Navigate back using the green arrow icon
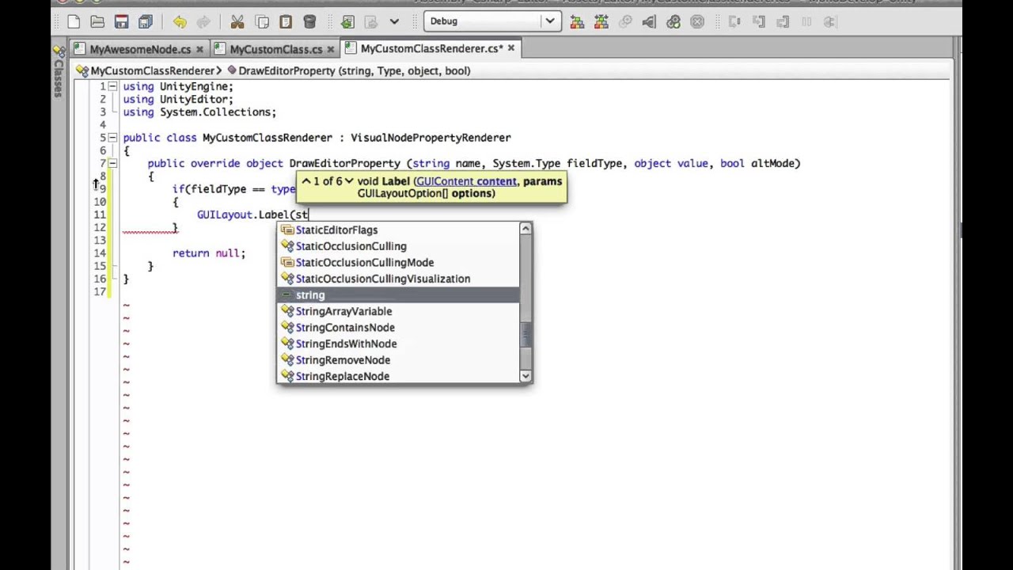This screenshot has width=1013, height=570. coord(347,21)
